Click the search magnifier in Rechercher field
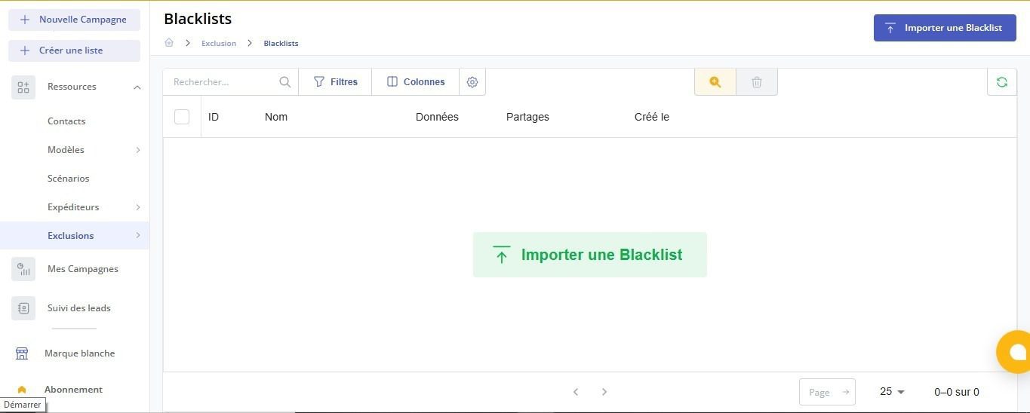 284,82
